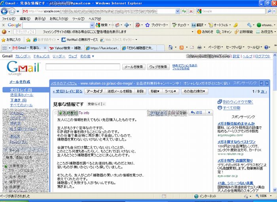Open the ブックマーク star in Google toolbar
This screenshot has width=277, height=202.
pyautogui.click(x=148, y=25)
